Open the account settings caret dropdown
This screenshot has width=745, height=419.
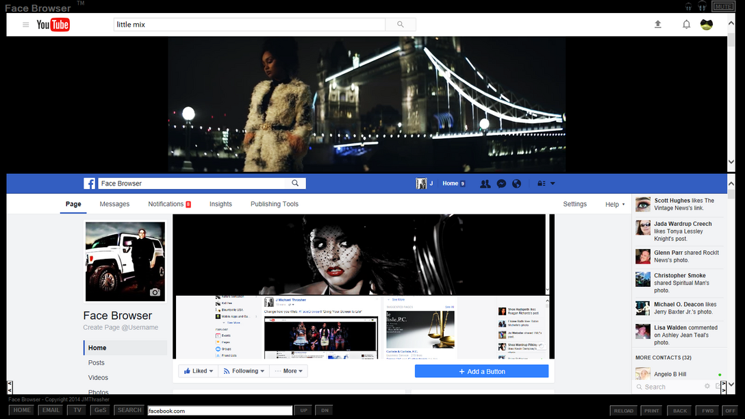(551, 183)
